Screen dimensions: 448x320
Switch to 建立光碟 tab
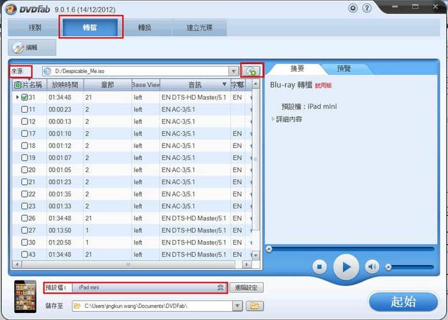tap(200, 28)
